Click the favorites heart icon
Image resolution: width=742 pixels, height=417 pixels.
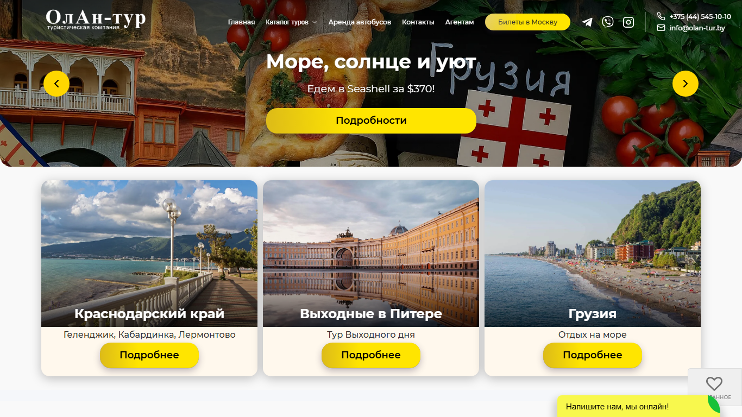(x=714, y=383)
